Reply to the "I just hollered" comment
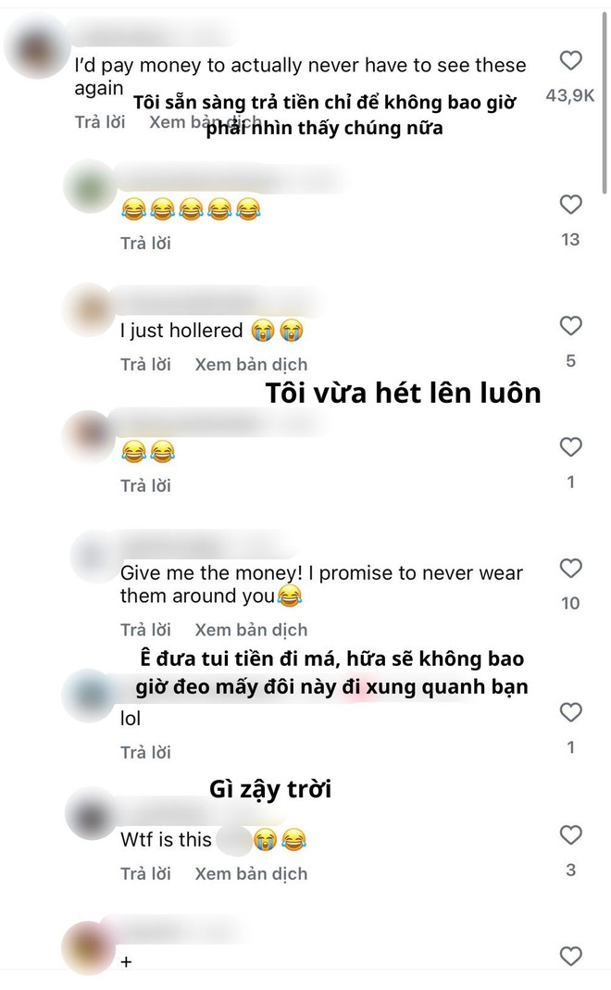 point(146,364)
